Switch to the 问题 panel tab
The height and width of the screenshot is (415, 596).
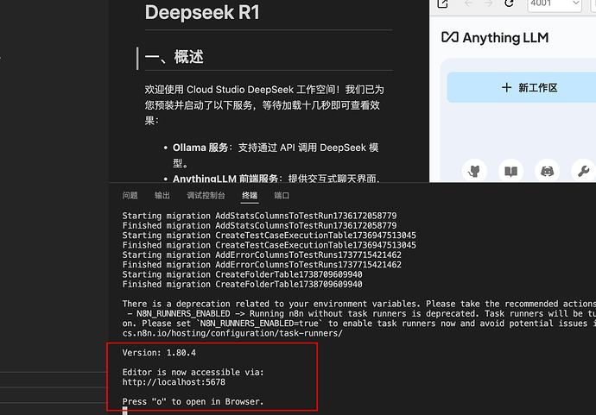coord(130,196)
